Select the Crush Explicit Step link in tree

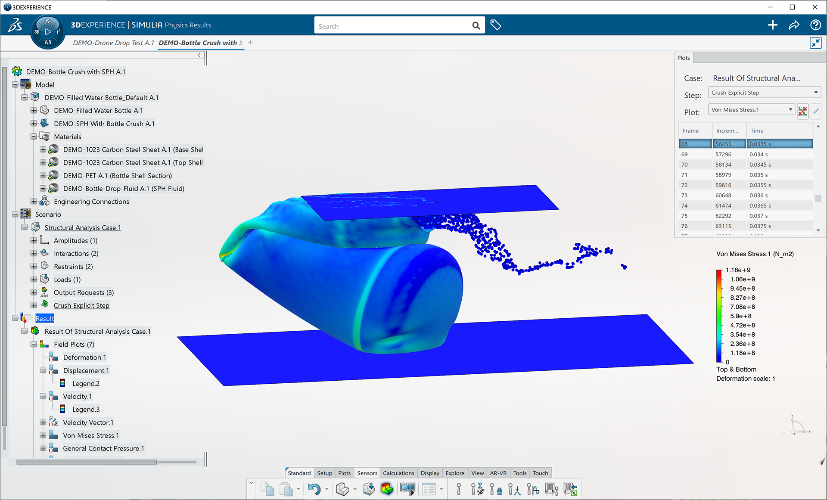click(81, 305)
